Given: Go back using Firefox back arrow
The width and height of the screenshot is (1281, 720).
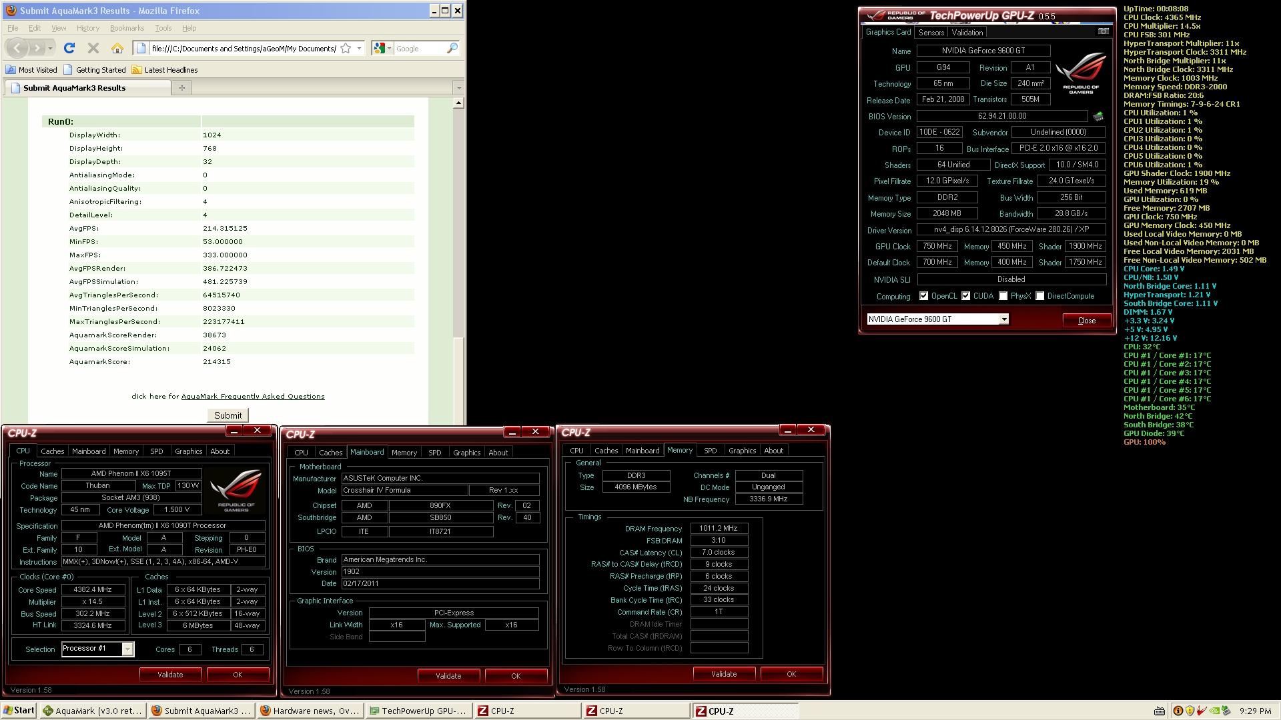Looking at the screenshot, I should [17, 48].
